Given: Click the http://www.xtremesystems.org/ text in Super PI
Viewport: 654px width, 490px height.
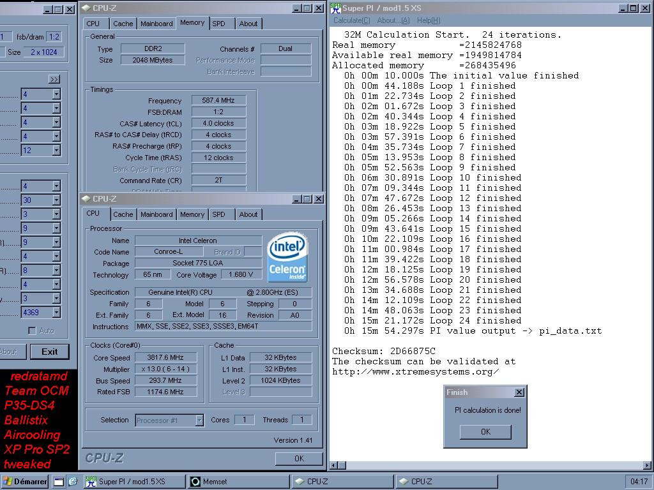Looking at the screenshot, I should [415, 372].
